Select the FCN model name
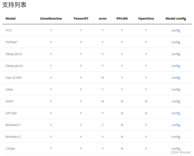This screenshot has width=194, height=156. (x=8, y=30)
